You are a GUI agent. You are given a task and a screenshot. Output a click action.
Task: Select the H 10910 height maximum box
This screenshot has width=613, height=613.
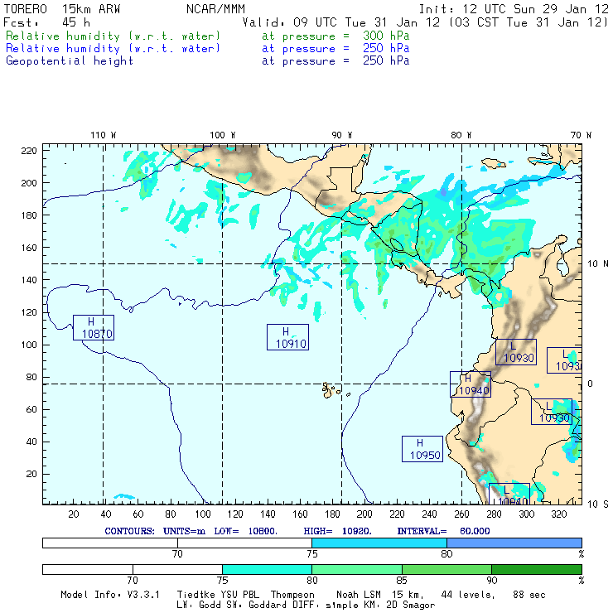287,337
